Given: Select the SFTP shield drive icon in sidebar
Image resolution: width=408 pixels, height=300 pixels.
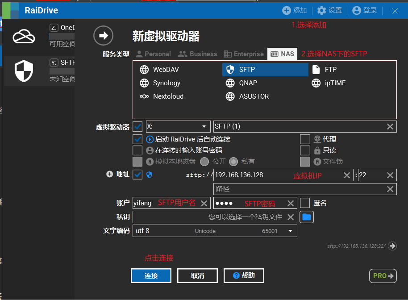Looking at the screenshot, I should (x=24, y=71).
